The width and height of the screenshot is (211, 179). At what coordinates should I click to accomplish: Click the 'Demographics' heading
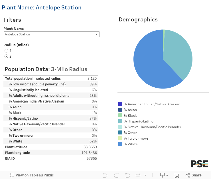pyautogui.click(x=138, y=20)
